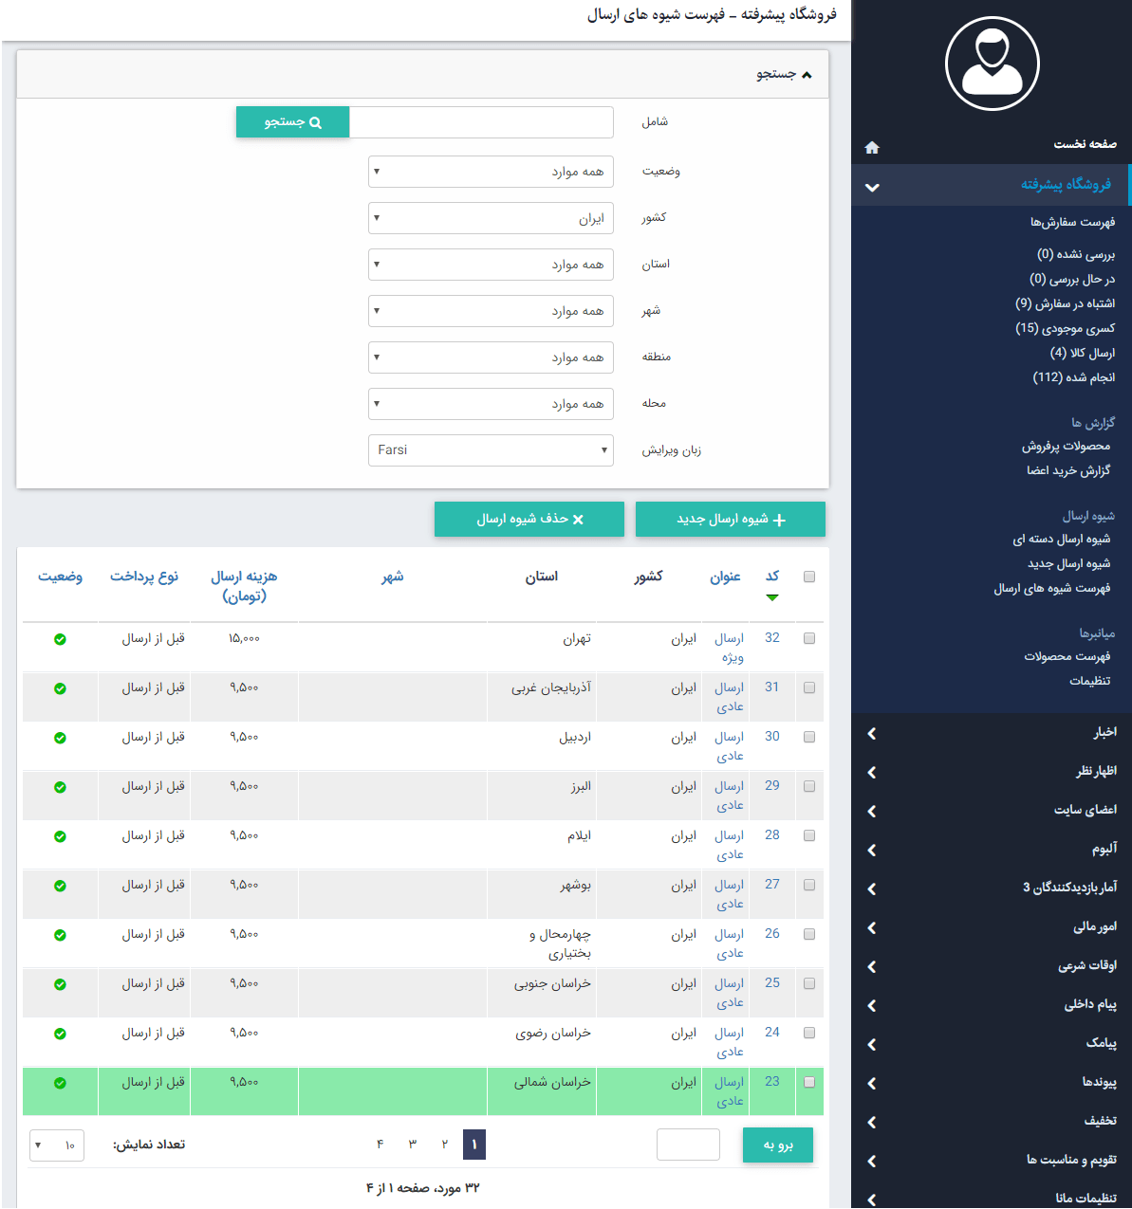
Task: Check the select-all checkbox in the table header
Action: pyautogui.click(x=808, y=576)
